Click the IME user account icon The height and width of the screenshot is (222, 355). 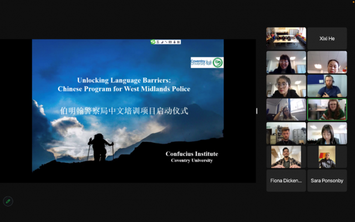coord(174,42)
